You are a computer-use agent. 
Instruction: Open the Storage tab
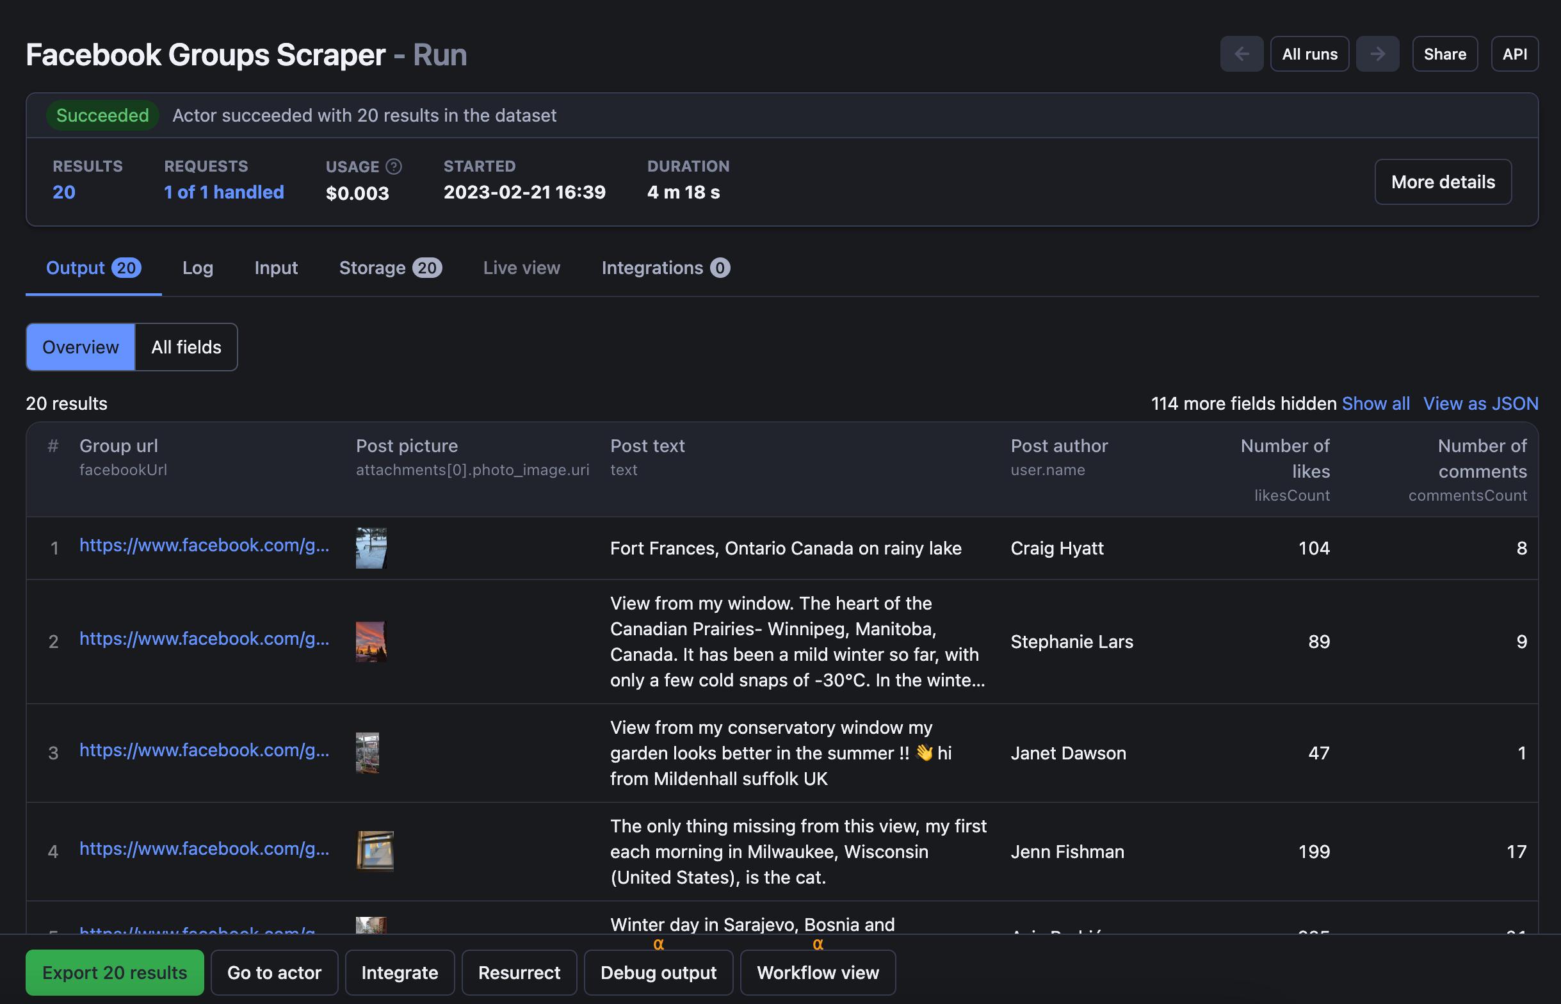(391, 268)
